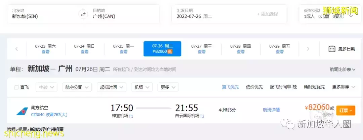Image resolution: width=363 pixels, height=140 pixels.
Task: Click the 4小时5分 duration text
Action: [227, 110]
